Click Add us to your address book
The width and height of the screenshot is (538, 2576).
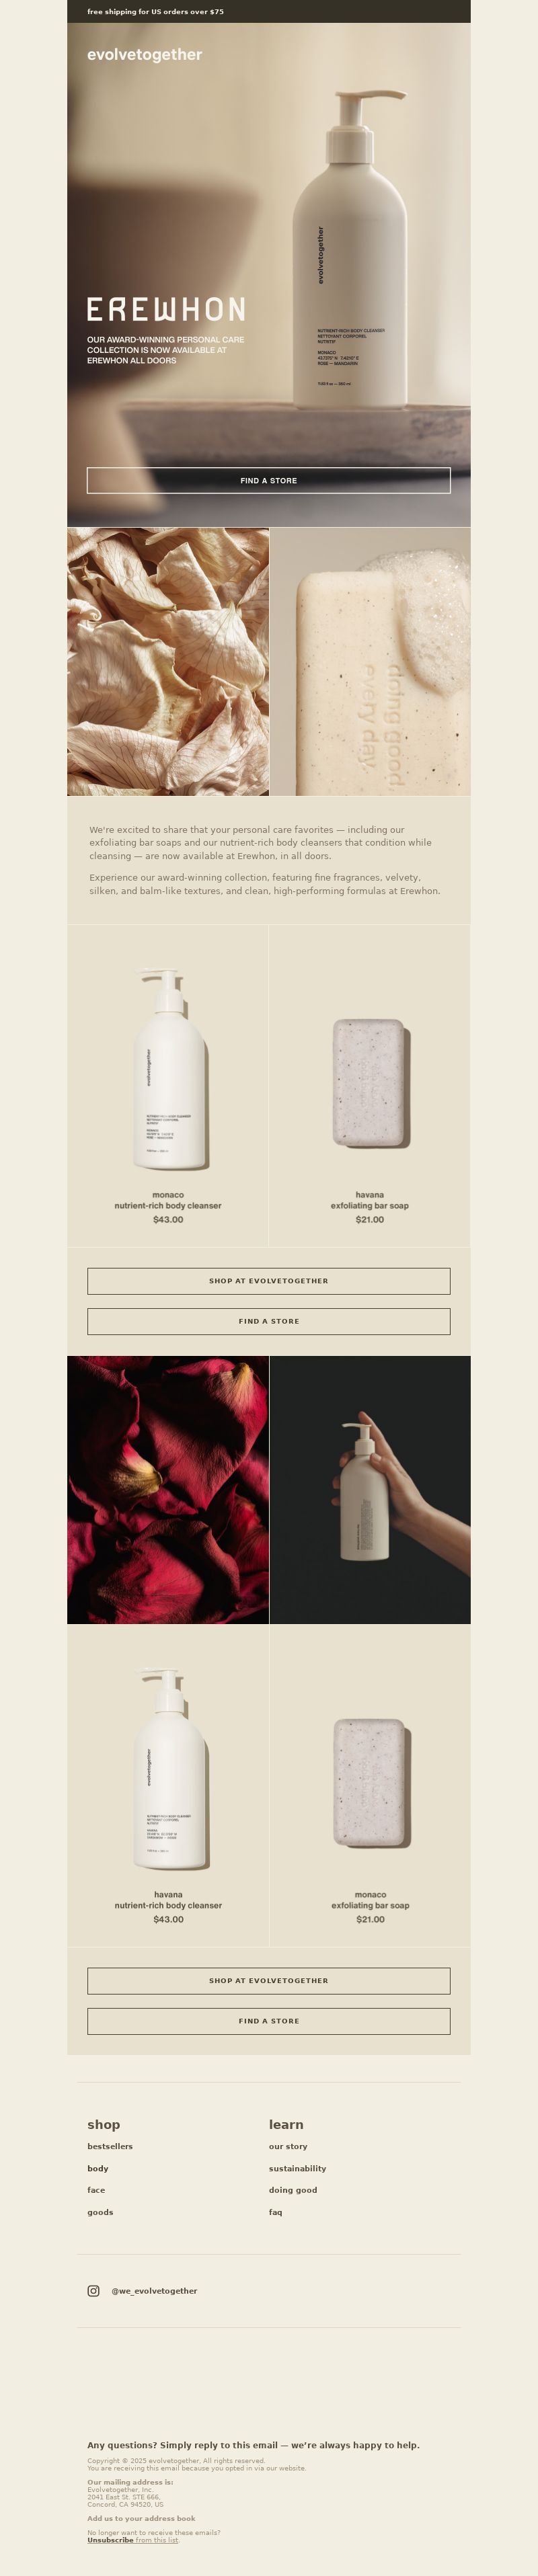[141, 2518]
